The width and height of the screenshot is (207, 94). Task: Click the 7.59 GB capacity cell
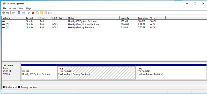coord(124,28)
